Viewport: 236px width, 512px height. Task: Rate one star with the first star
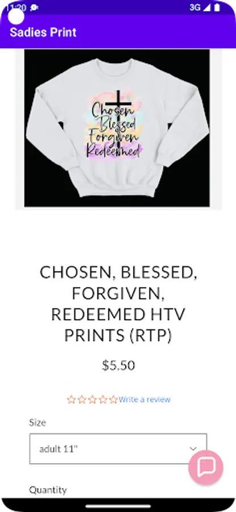pyautogui.click(x=71, y=399)
